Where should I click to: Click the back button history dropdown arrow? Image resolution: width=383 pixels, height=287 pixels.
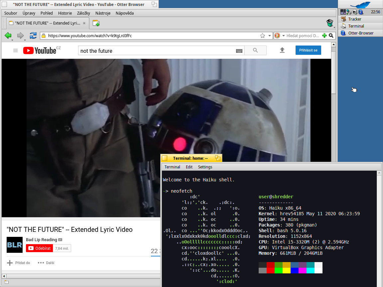point(12,40)
